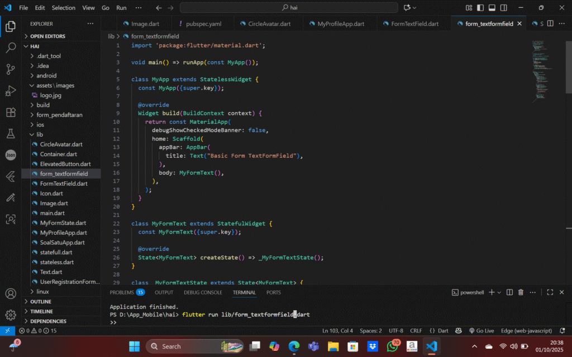
Task: Open the PROBLEMS panel tab
Action: (122, 292)
